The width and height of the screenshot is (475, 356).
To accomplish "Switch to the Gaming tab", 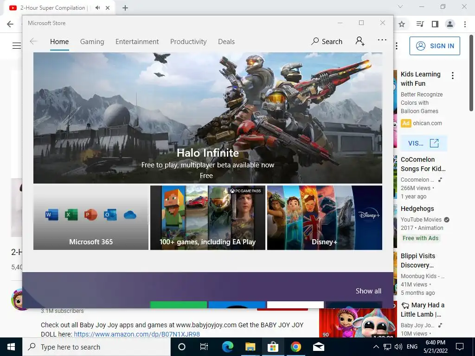I will [x=92, y=41].
